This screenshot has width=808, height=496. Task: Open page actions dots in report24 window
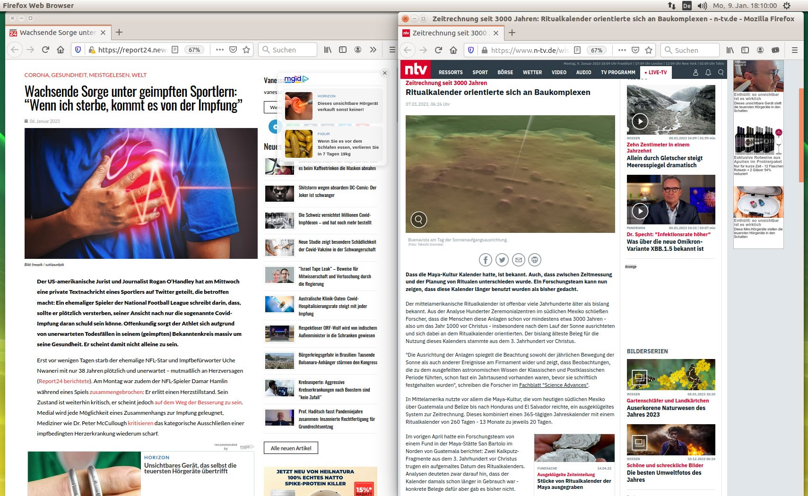pyautogui.click(x=220, y=50)
